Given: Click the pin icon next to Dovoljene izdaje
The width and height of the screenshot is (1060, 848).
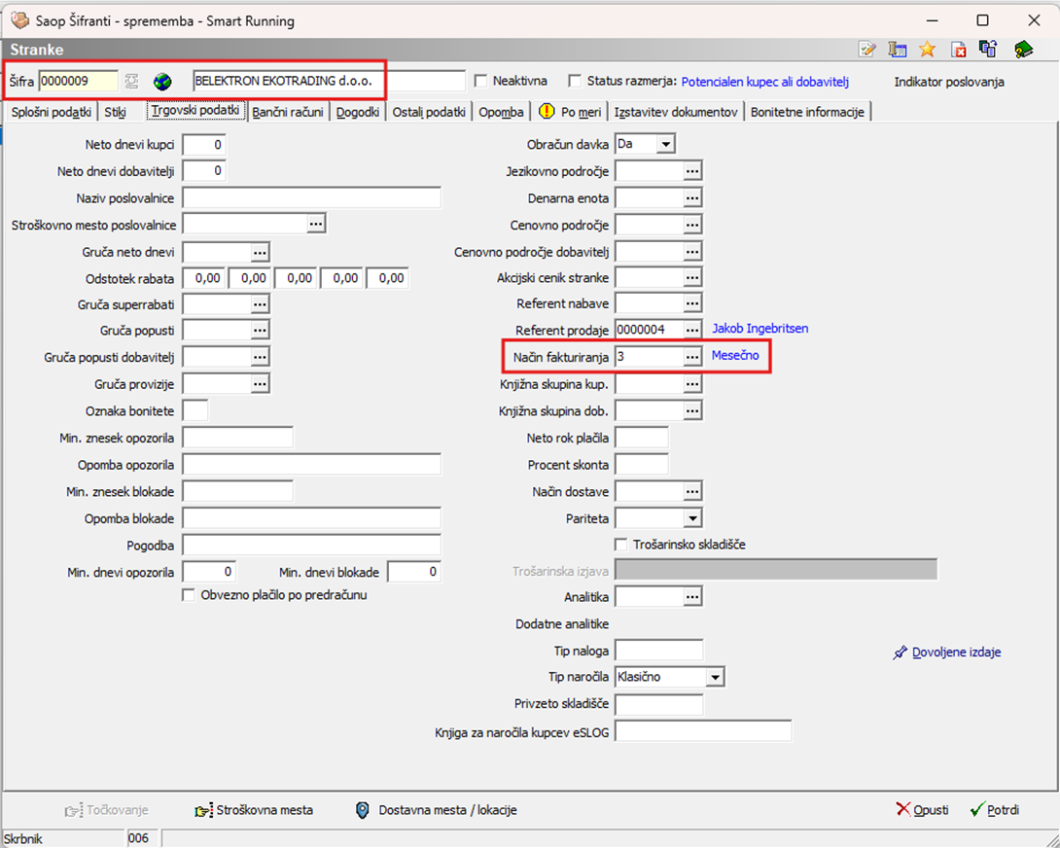Looking at the screenshot, I should tap(900, 653).
